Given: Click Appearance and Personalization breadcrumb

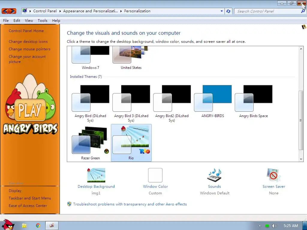Looking at the screenshot, I should click(91, 11).
